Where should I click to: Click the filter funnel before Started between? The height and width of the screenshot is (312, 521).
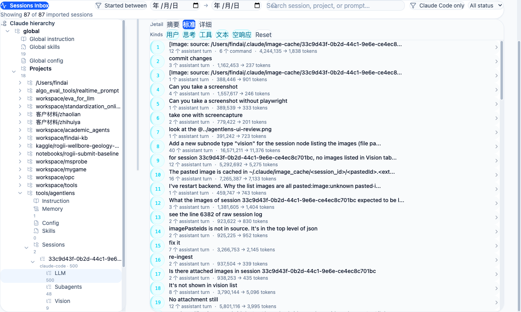98,6
